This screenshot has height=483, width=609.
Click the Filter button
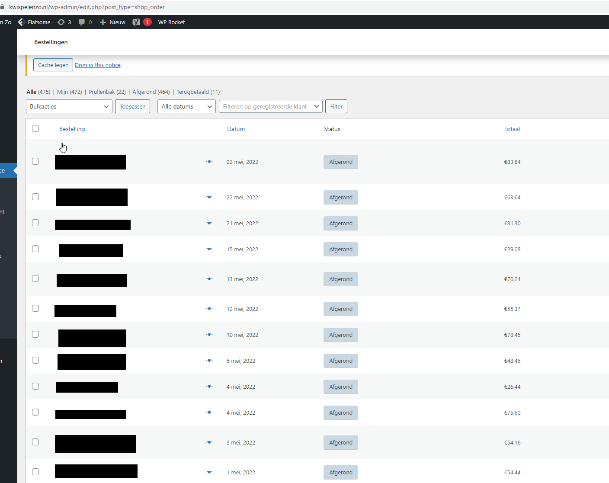coord(336,106)
